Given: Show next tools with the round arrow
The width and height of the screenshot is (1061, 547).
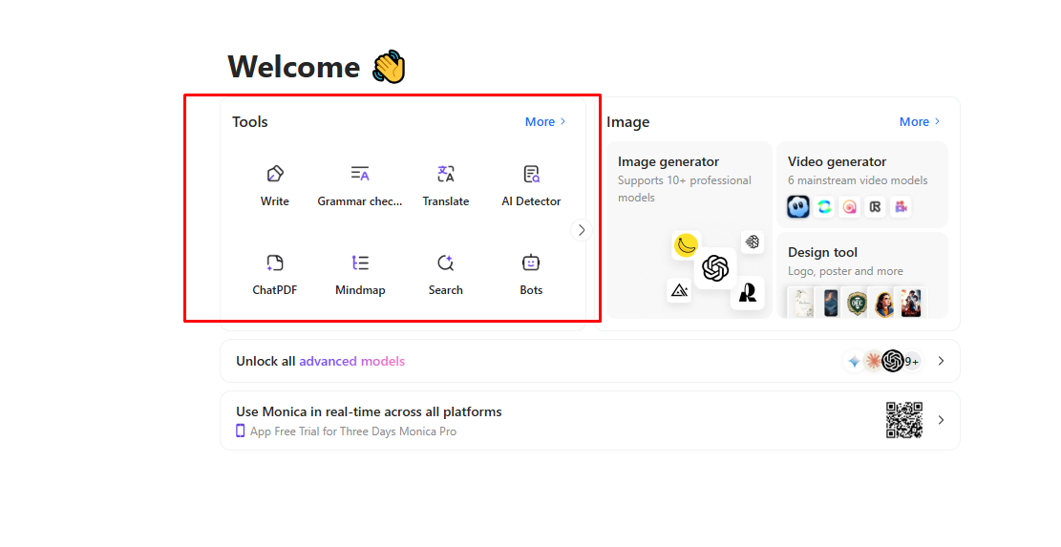Looking at the screenshot, I should [x=582, y=230].
